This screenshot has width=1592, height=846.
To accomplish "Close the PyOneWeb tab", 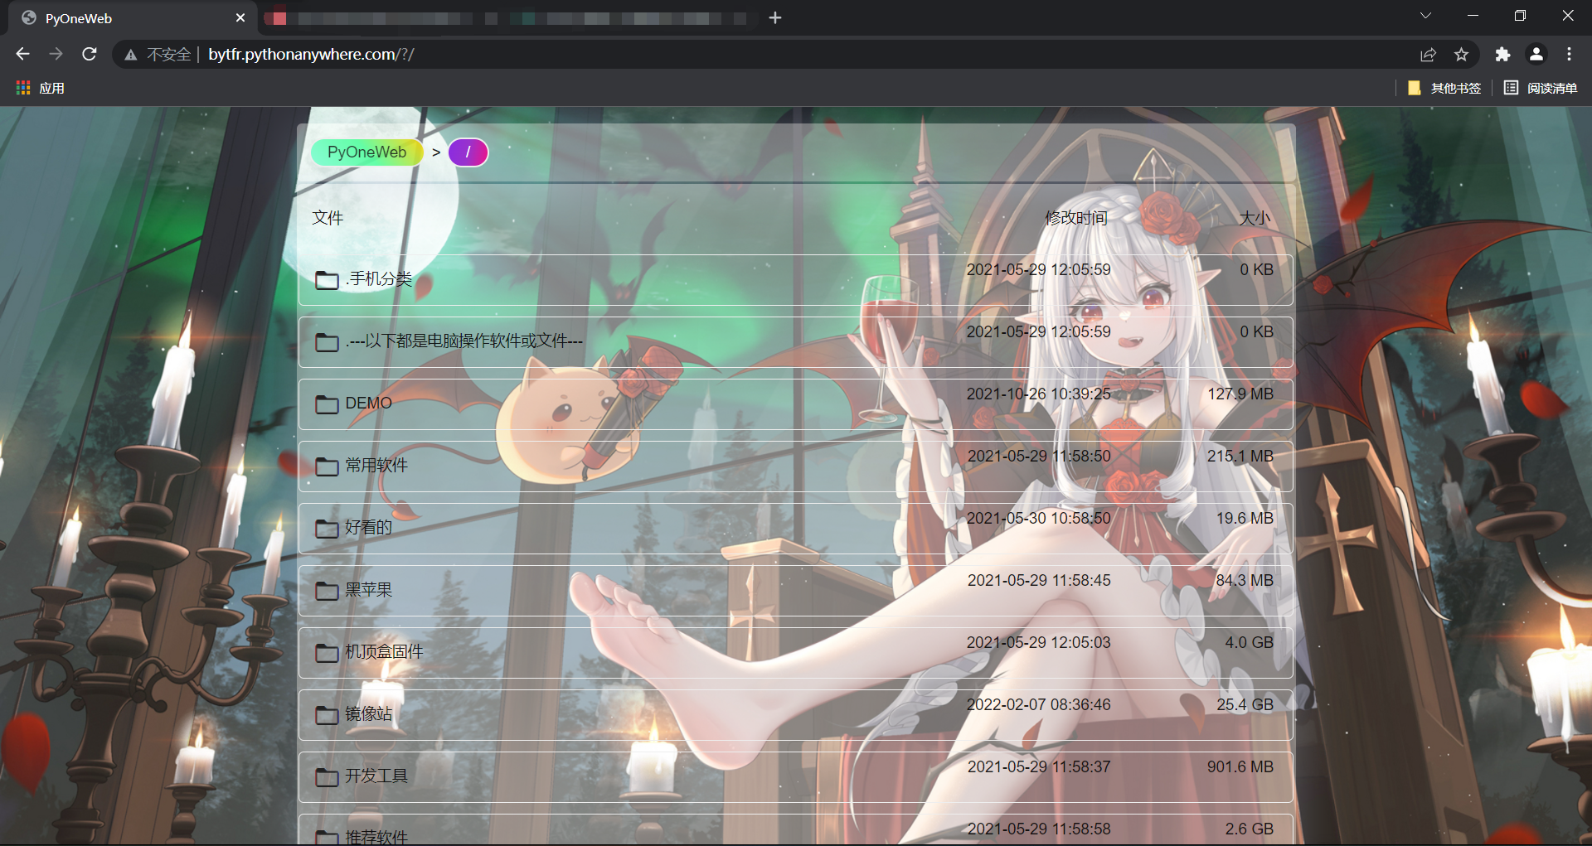I will [240, 17].
